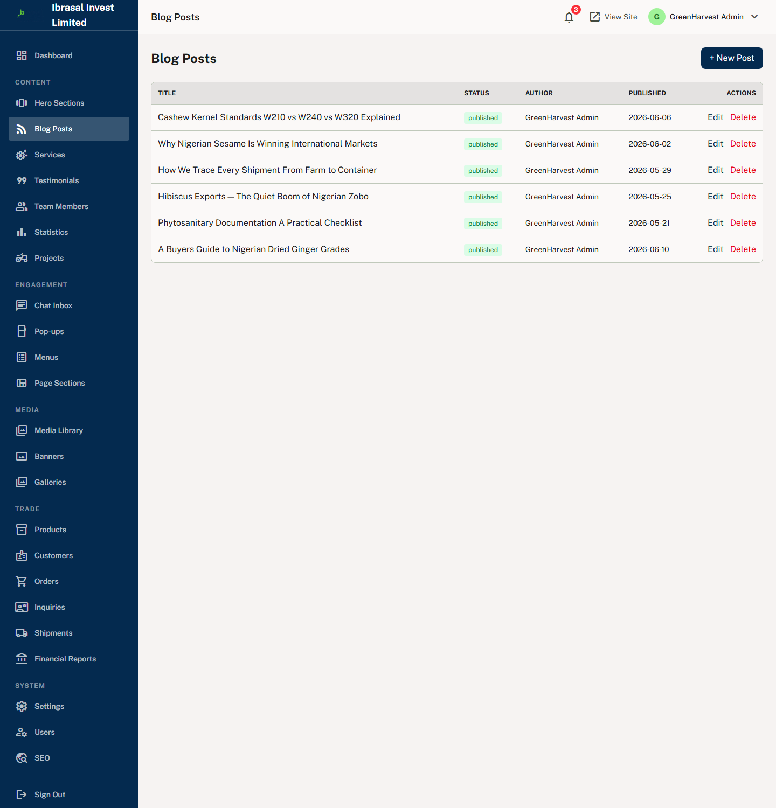Click the Galleries icon in sidebar
Image resolution: width=776 pixels, height=808 pixels.
click(22, 482)
